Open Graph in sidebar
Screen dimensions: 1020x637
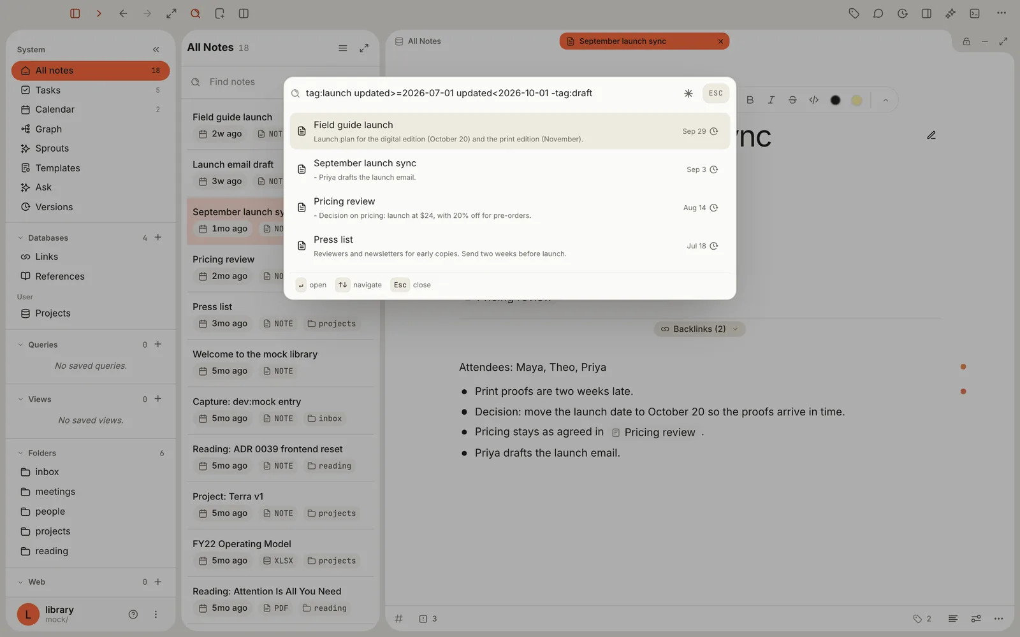pos(91,129)
